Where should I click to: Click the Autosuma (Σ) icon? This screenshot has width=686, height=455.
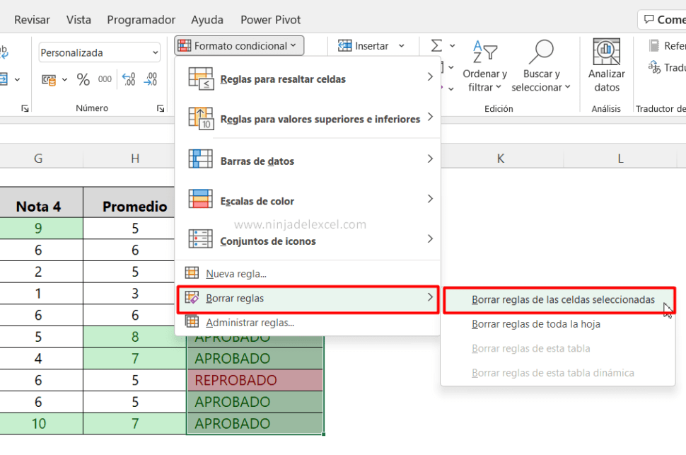pyautogui.click(x=435, y=45)
